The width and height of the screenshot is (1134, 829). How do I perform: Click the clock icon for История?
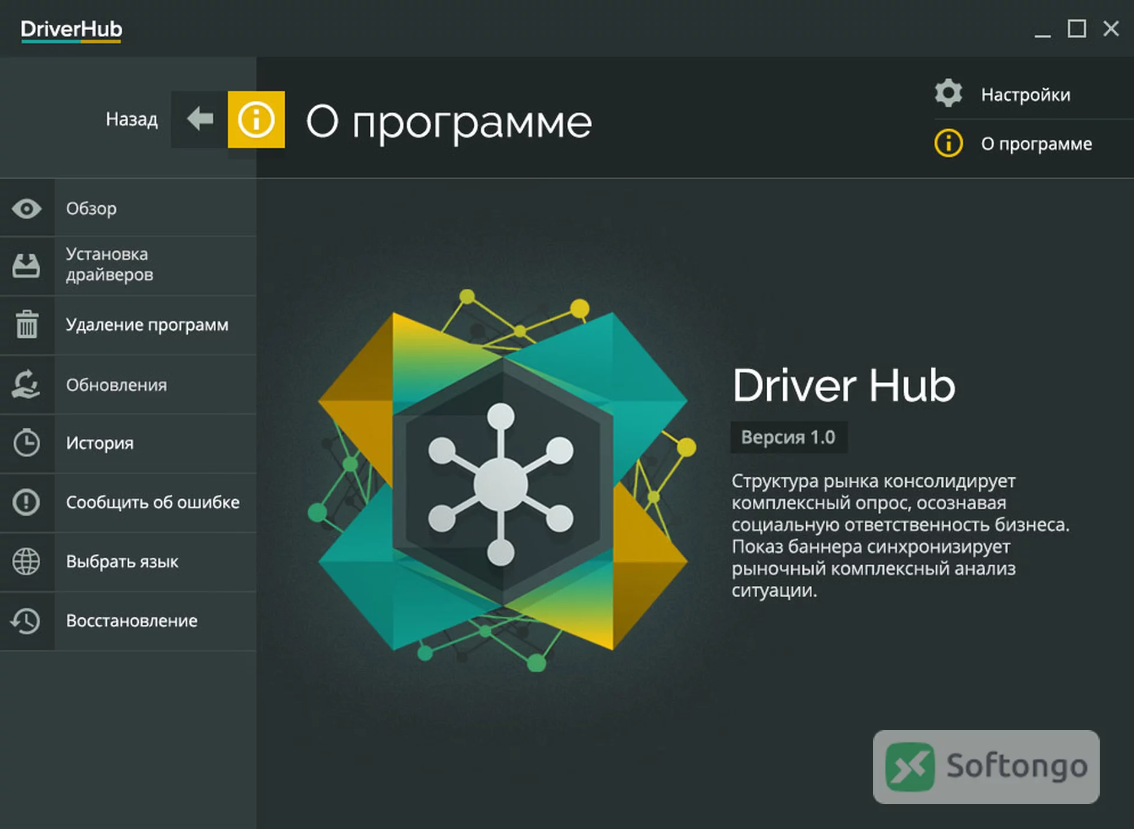[27, 443]
